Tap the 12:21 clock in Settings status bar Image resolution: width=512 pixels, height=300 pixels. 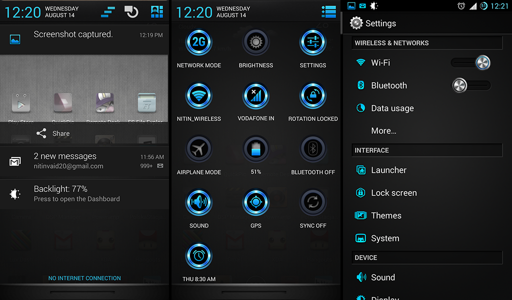tap(499, 6)
